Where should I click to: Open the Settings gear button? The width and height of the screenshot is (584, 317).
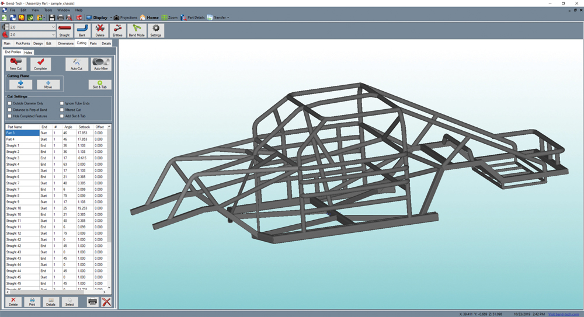[156, 30]
